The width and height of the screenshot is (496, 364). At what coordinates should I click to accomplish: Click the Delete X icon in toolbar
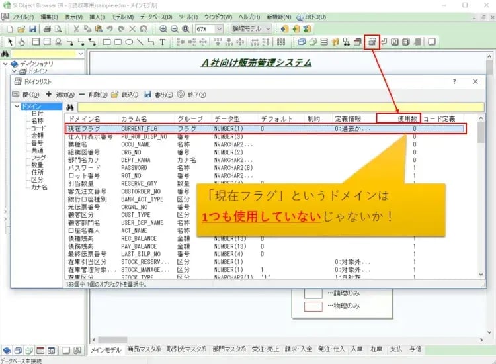pos(132,29)
